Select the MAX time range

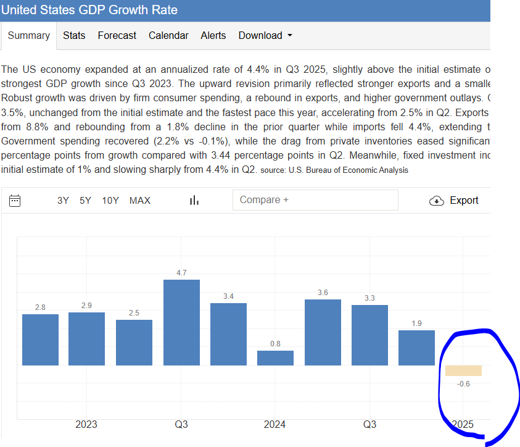pos(140,201)
